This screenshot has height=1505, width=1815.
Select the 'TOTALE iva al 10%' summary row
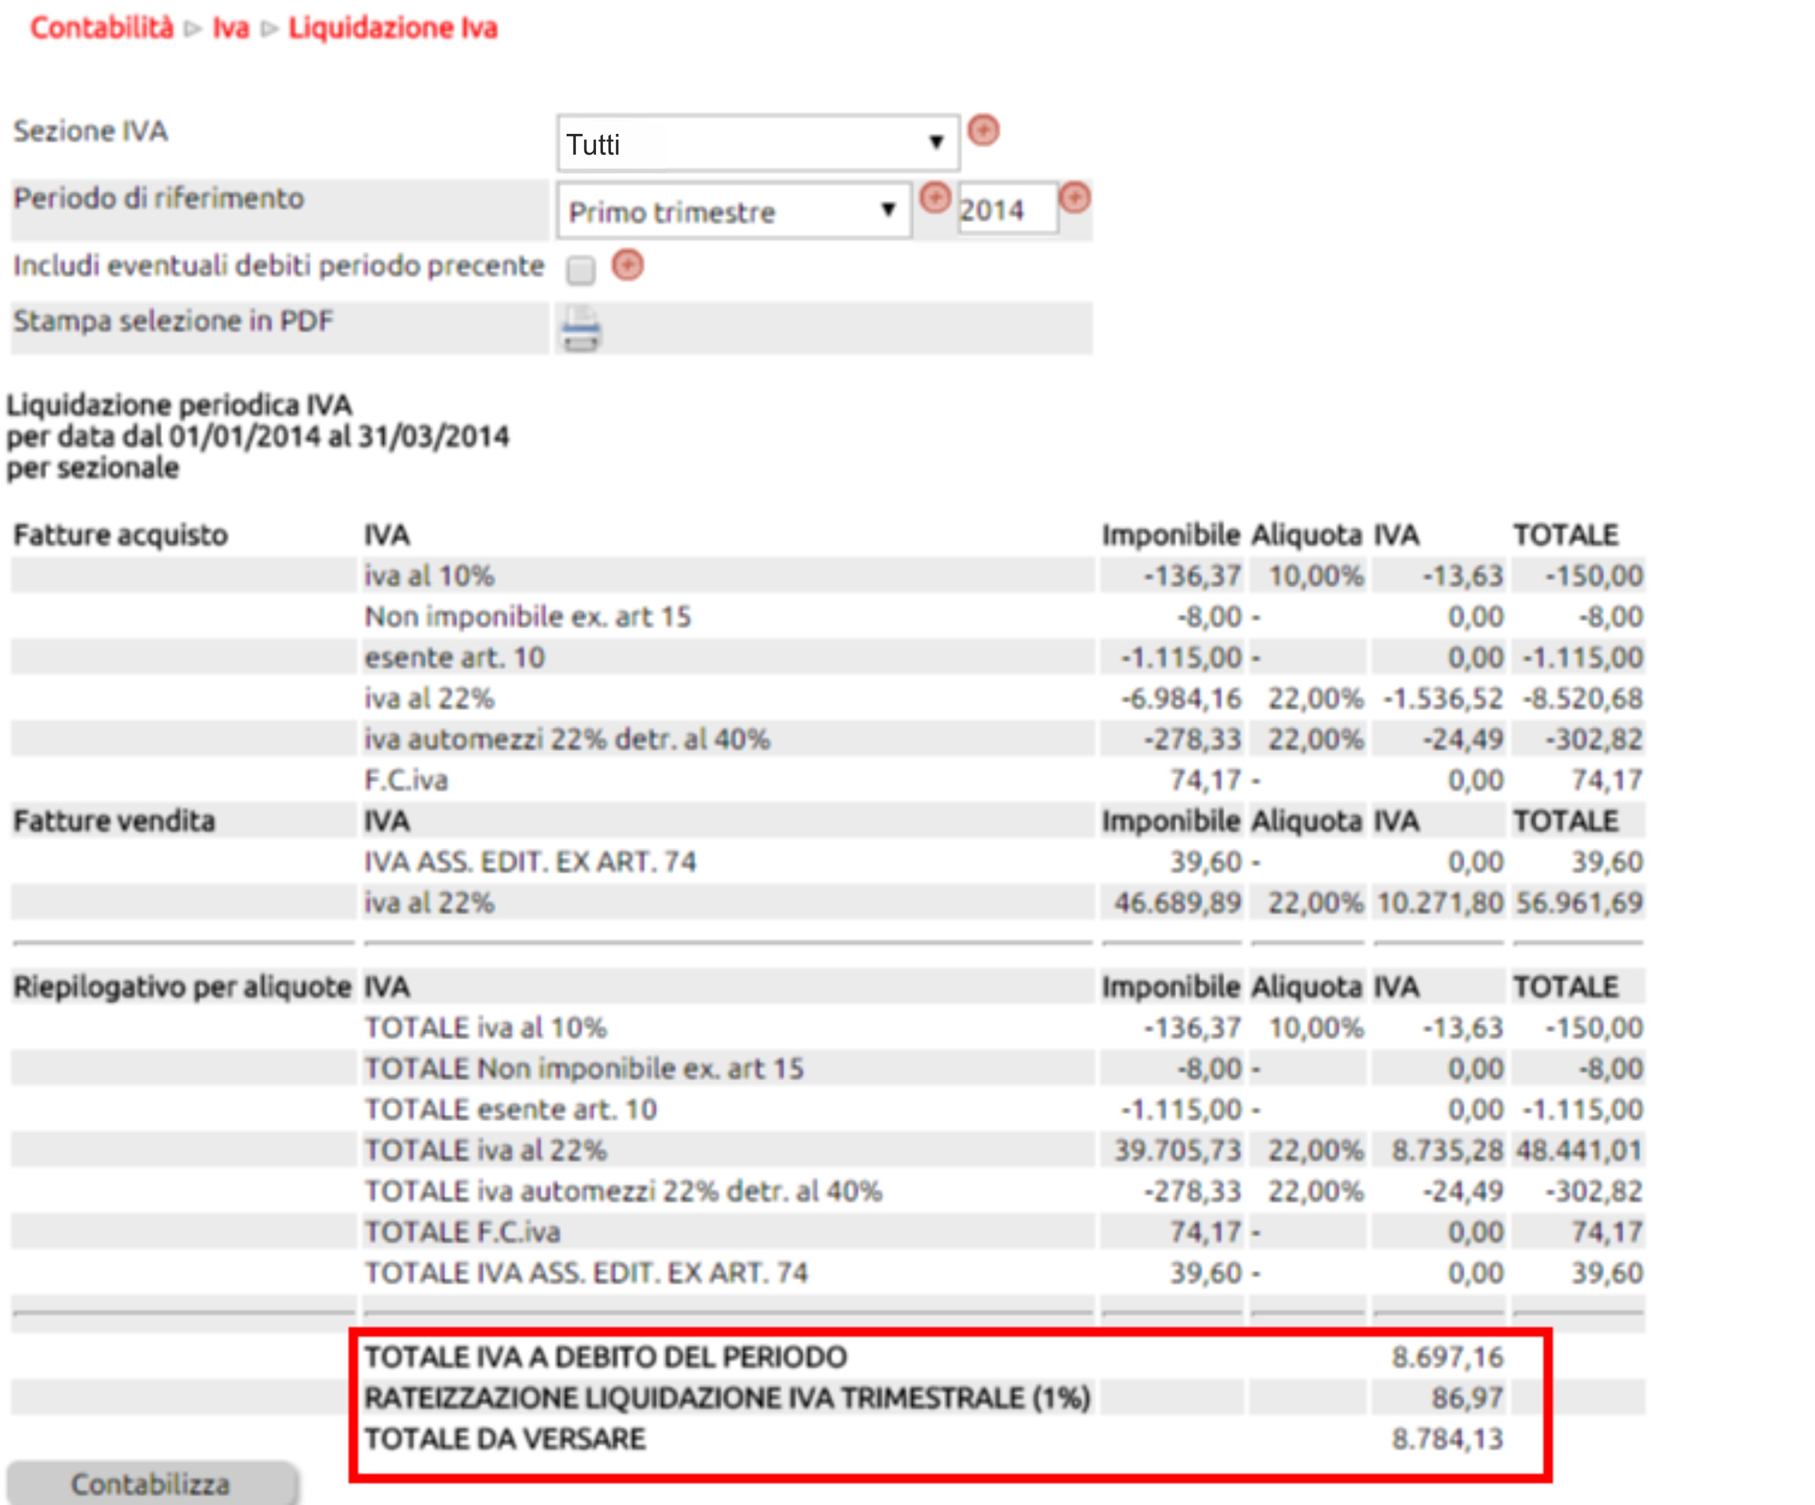point(827,1027)
